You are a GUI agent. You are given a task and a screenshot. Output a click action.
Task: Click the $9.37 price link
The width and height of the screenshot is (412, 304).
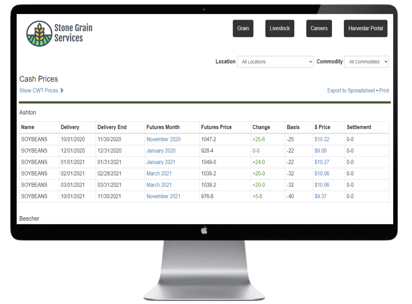(320, 196)
